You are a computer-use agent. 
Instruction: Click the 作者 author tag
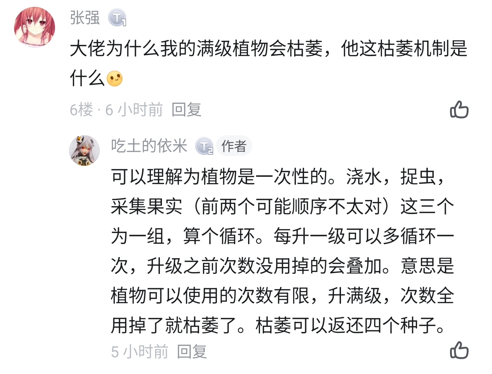tap(234, 146)
